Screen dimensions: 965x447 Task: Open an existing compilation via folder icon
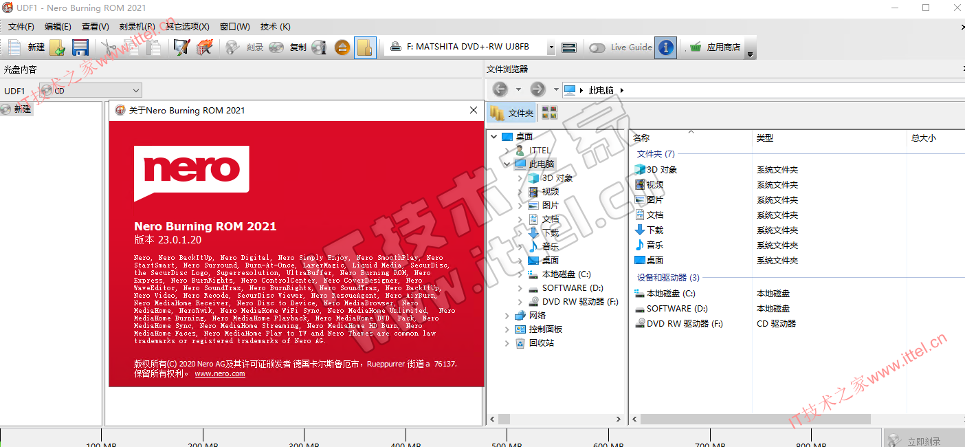[58, 47]
